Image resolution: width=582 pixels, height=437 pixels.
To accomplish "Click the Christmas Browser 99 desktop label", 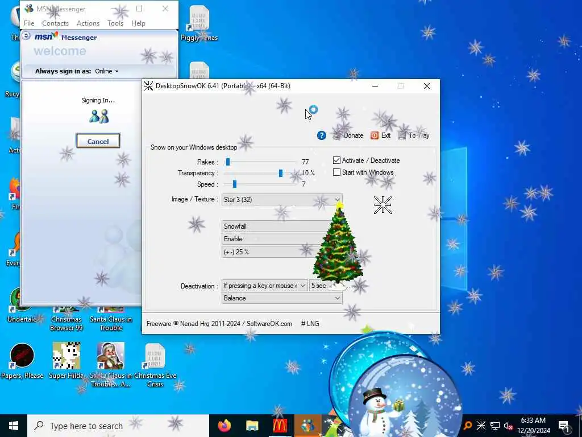I will (x=66, y=323).
